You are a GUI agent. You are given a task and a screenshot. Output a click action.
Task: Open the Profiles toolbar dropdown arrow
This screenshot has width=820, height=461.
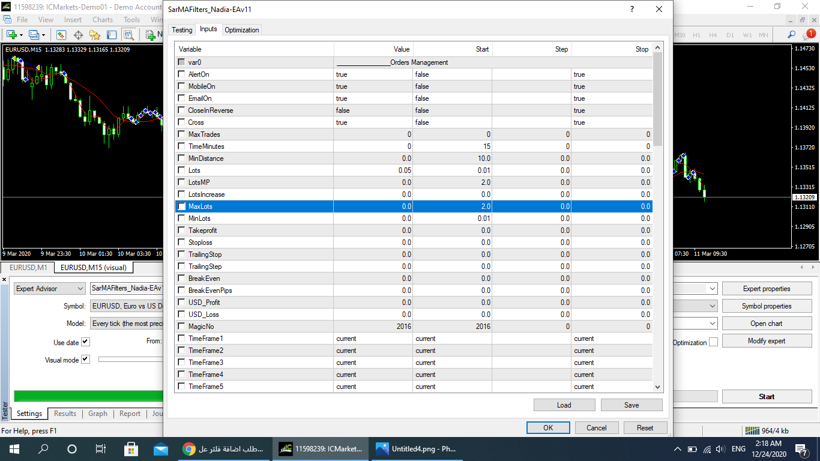pyautogui.click(x=43, y=35)
